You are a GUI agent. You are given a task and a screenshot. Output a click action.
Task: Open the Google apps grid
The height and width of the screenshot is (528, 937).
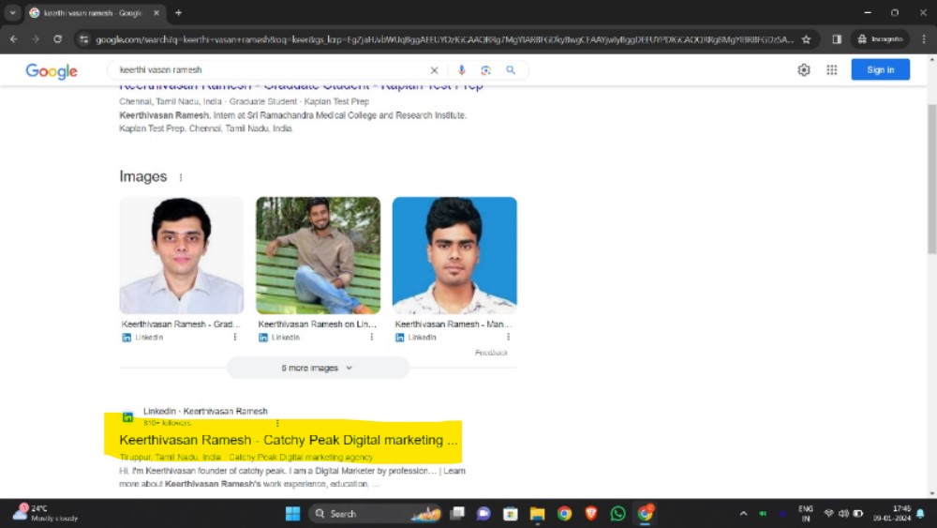point(832,70)
